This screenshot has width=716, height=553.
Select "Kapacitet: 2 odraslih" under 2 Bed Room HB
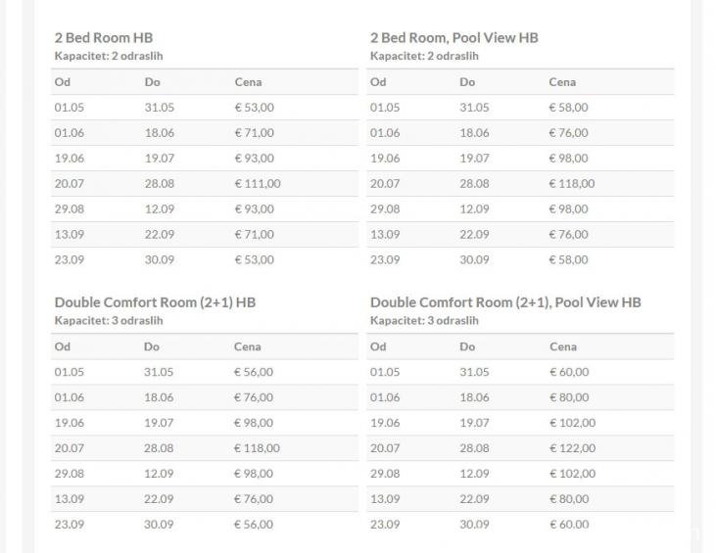tap(108, 56)
